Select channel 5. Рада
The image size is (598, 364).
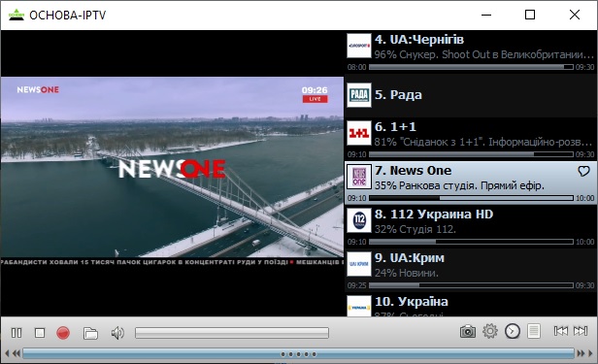coord(471,95)
